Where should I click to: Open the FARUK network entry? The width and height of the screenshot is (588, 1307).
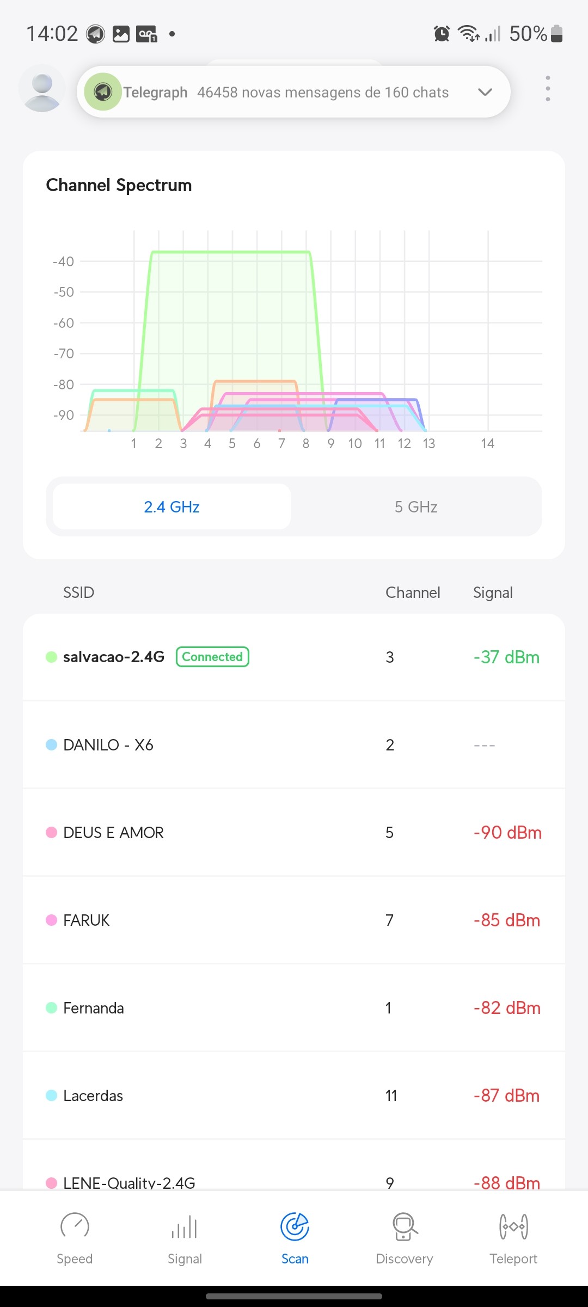[x=87, y=920]
